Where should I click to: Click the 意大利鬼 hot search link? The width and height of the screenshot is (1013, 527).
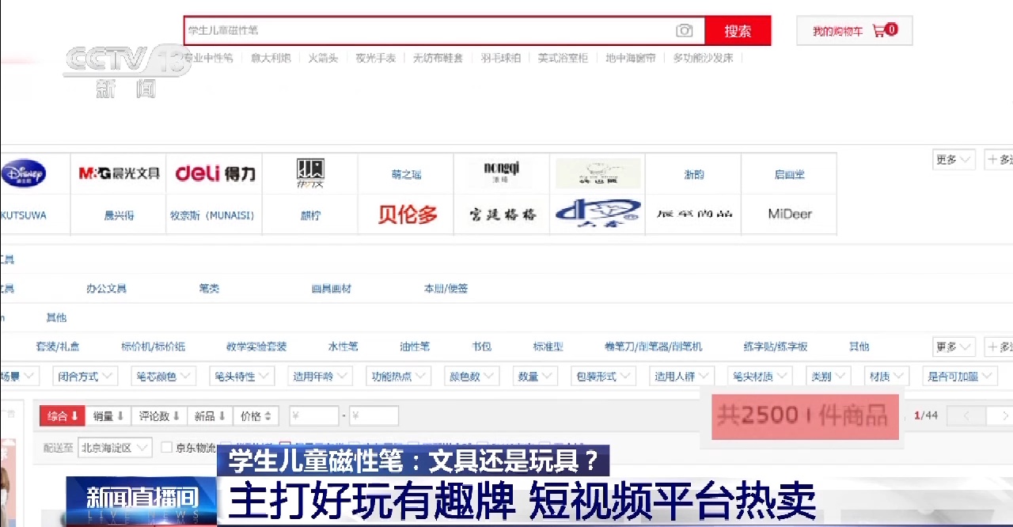click(x=271, y=58)
